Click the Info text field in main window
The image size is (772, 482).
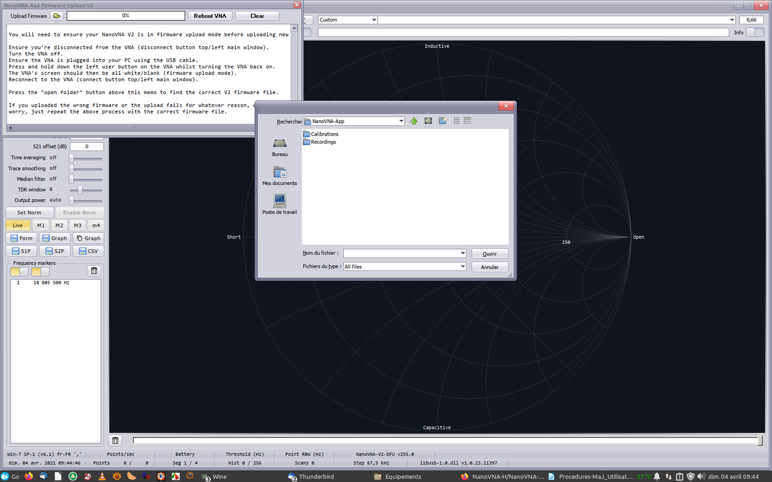(x=524, y=33)
